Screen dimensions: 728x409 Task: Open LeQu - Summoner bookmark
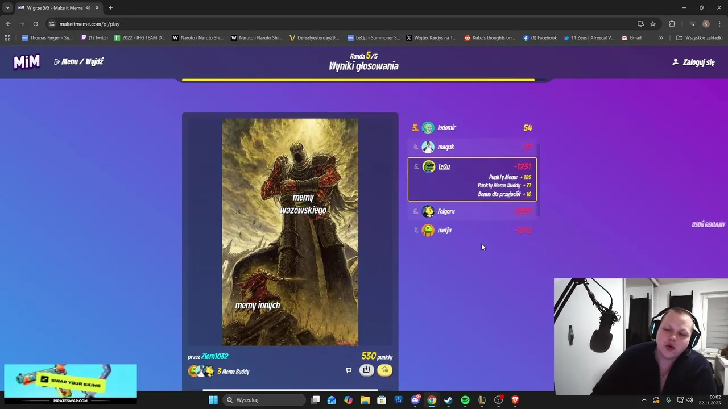374,38
